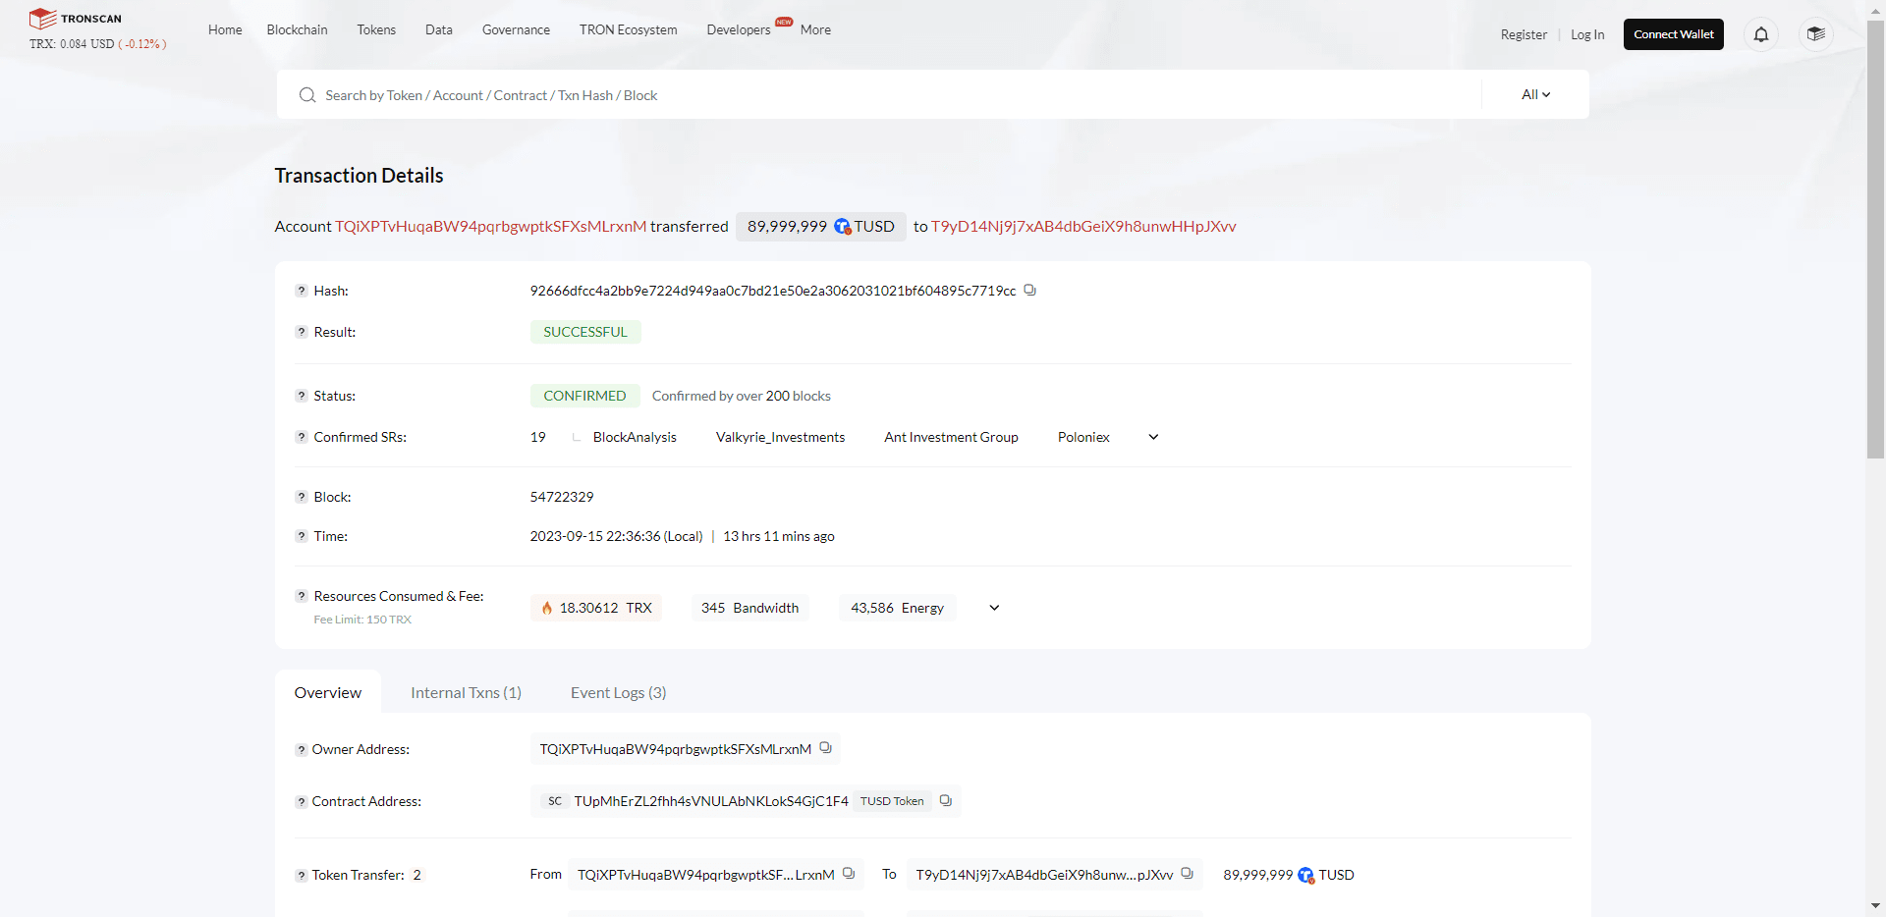The width and height of the screenshot is (1886, 917).
Task: Click the TRONSCAN logo
Action: (76, 19)
